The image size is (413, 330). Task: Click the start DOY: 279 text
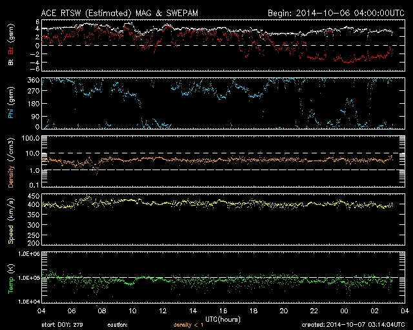click(x=62, y=325)
